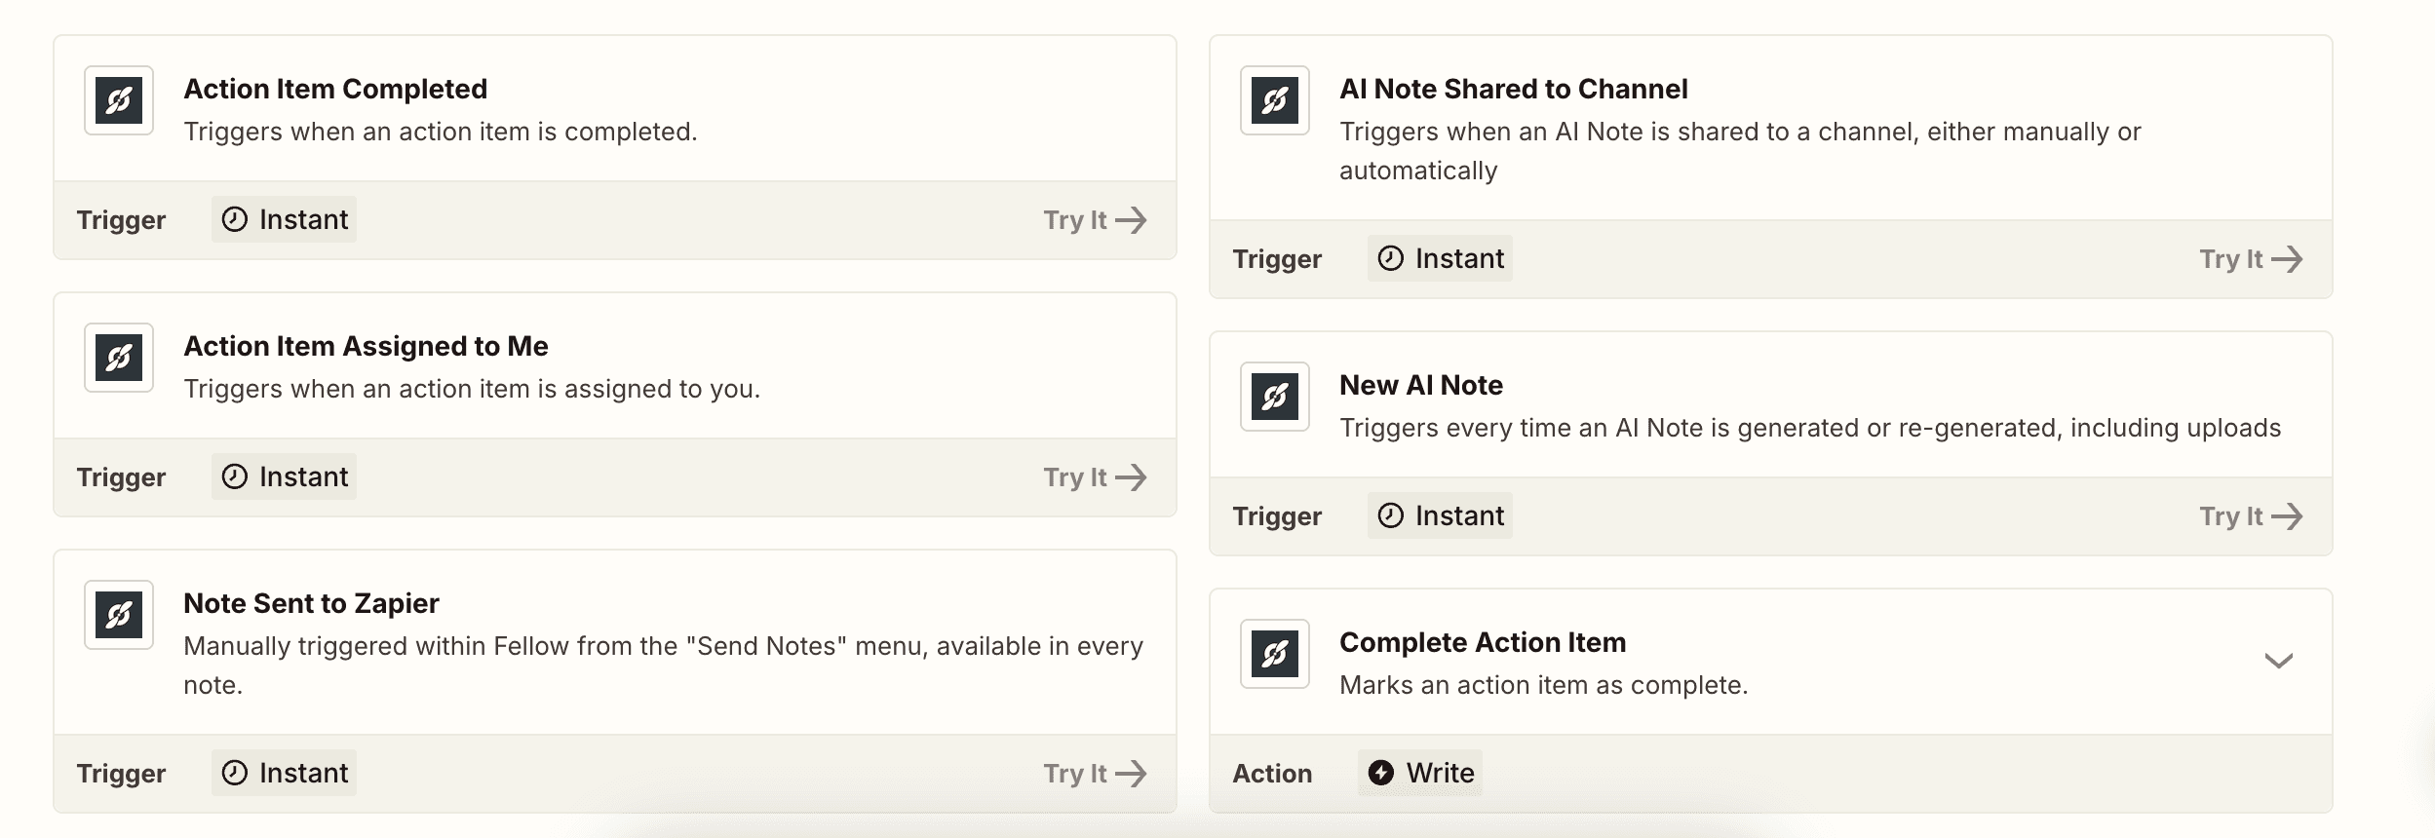Screen dimensions: 2435x838
Task: Click the Trigger label under New AI Note
Action: click(x=1277, y=516)
